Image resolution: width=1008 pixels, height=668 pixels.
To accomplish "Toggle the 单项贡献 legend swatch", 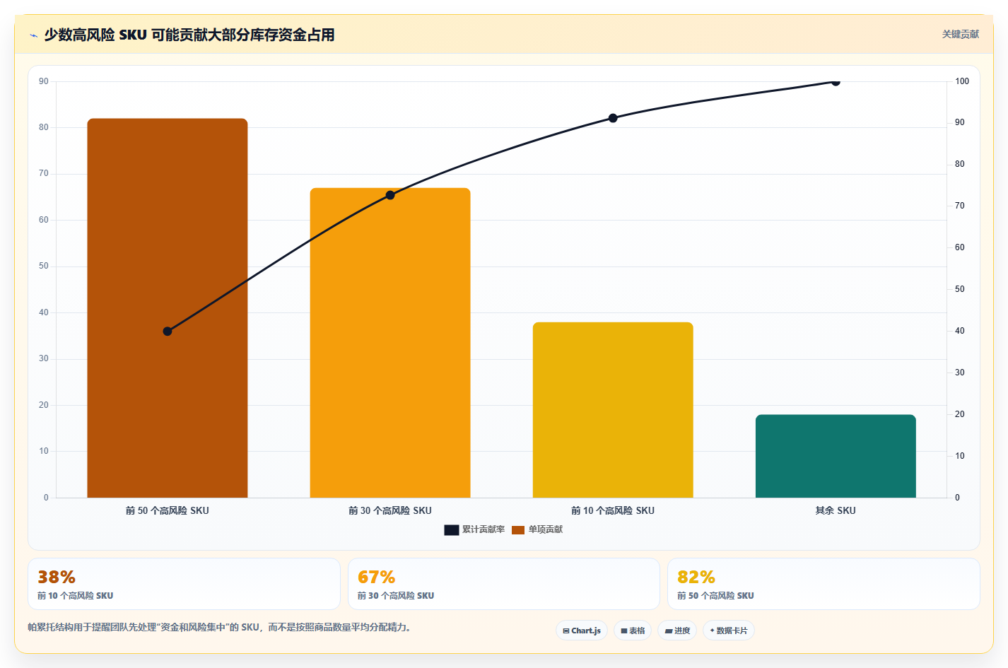I will 518,530.
